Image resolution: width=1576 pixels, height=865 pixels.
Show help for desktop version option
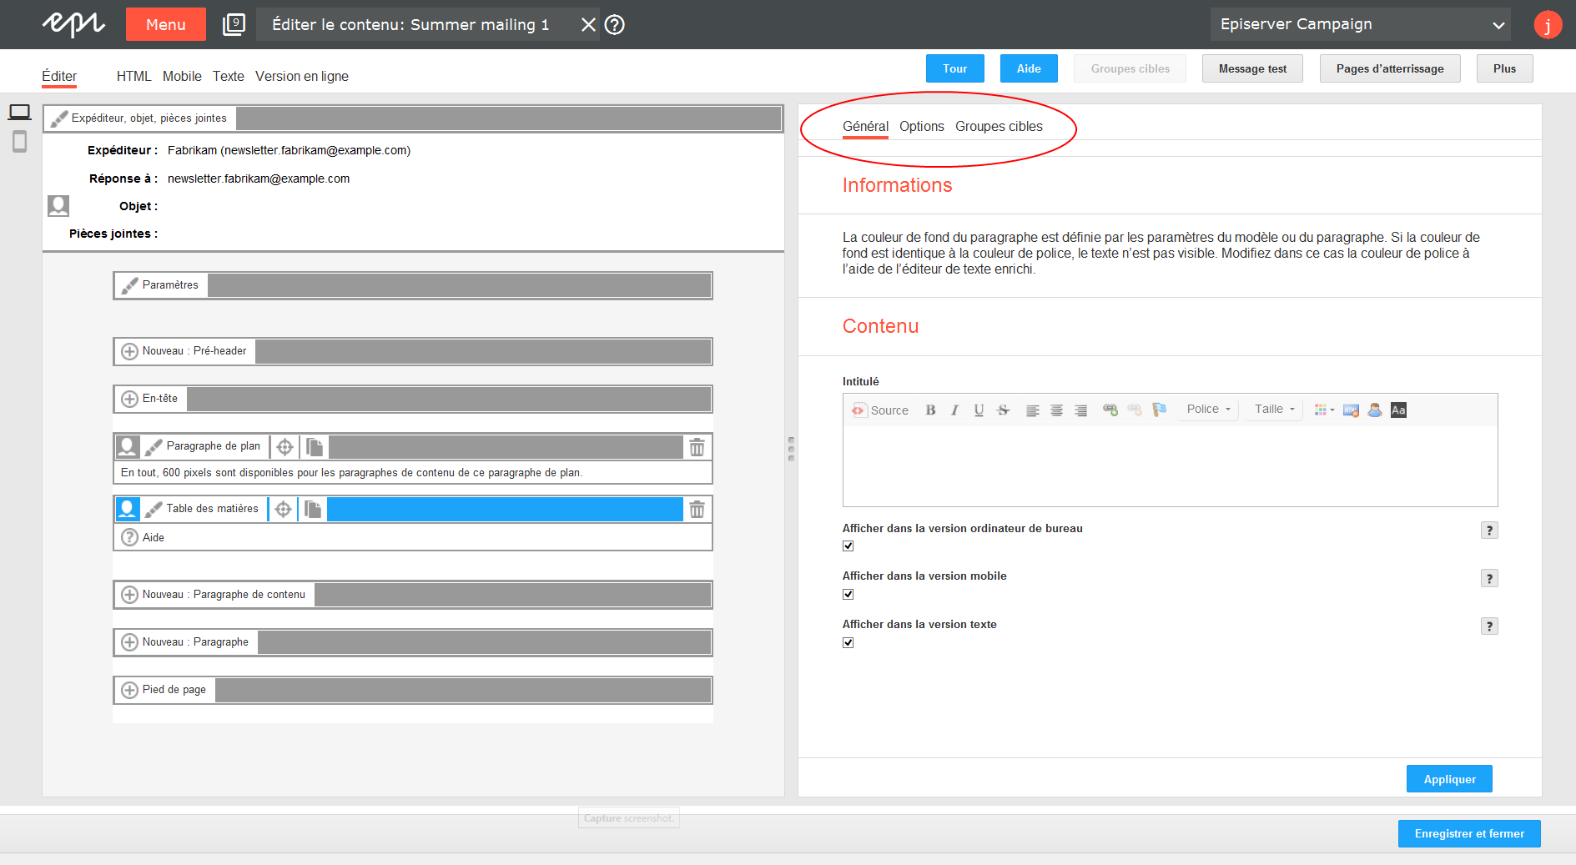point(1489,531)
